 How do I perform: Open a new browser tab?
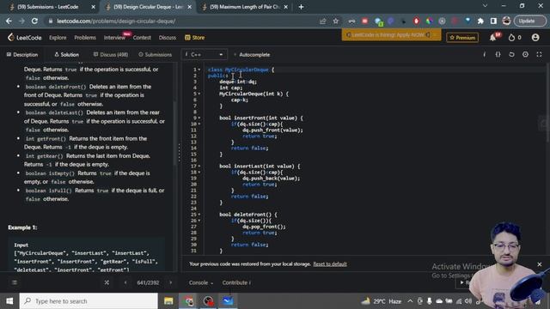point(301,7)
